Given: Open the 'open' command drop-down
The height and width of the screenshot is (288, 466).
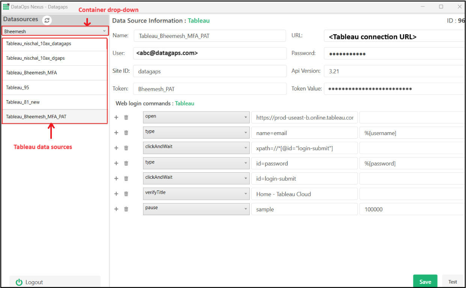Looking at the screenshot, I should (x=196, y=117).
